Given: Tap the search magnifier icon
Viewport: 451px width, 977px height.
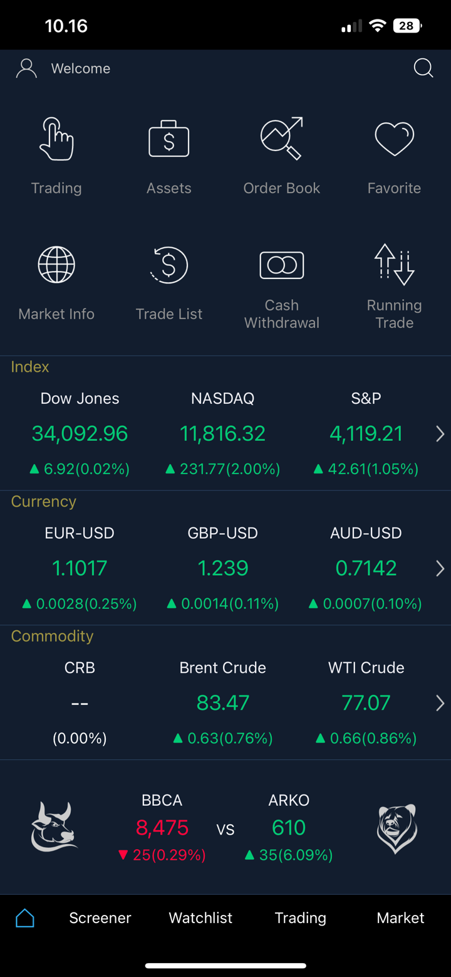Looking at the screenshot, I should (423, 68).
